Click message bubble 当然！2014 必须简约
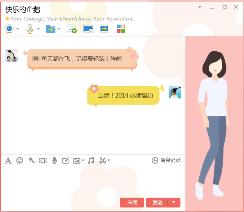Image resolution: width=244 pixels, height=212 pixels. coord(123,95)
